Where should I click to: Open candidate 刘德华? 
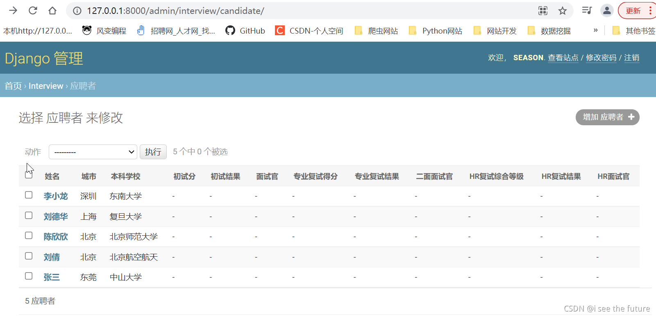tap(56, 217)
